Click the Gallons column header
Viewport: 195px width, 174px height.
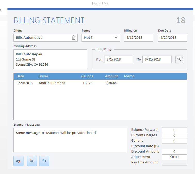click(87, 76)
